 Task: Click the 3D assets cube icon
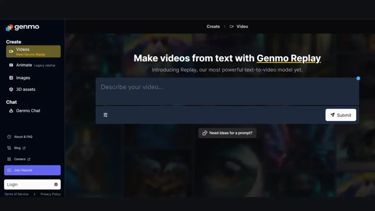11,89
